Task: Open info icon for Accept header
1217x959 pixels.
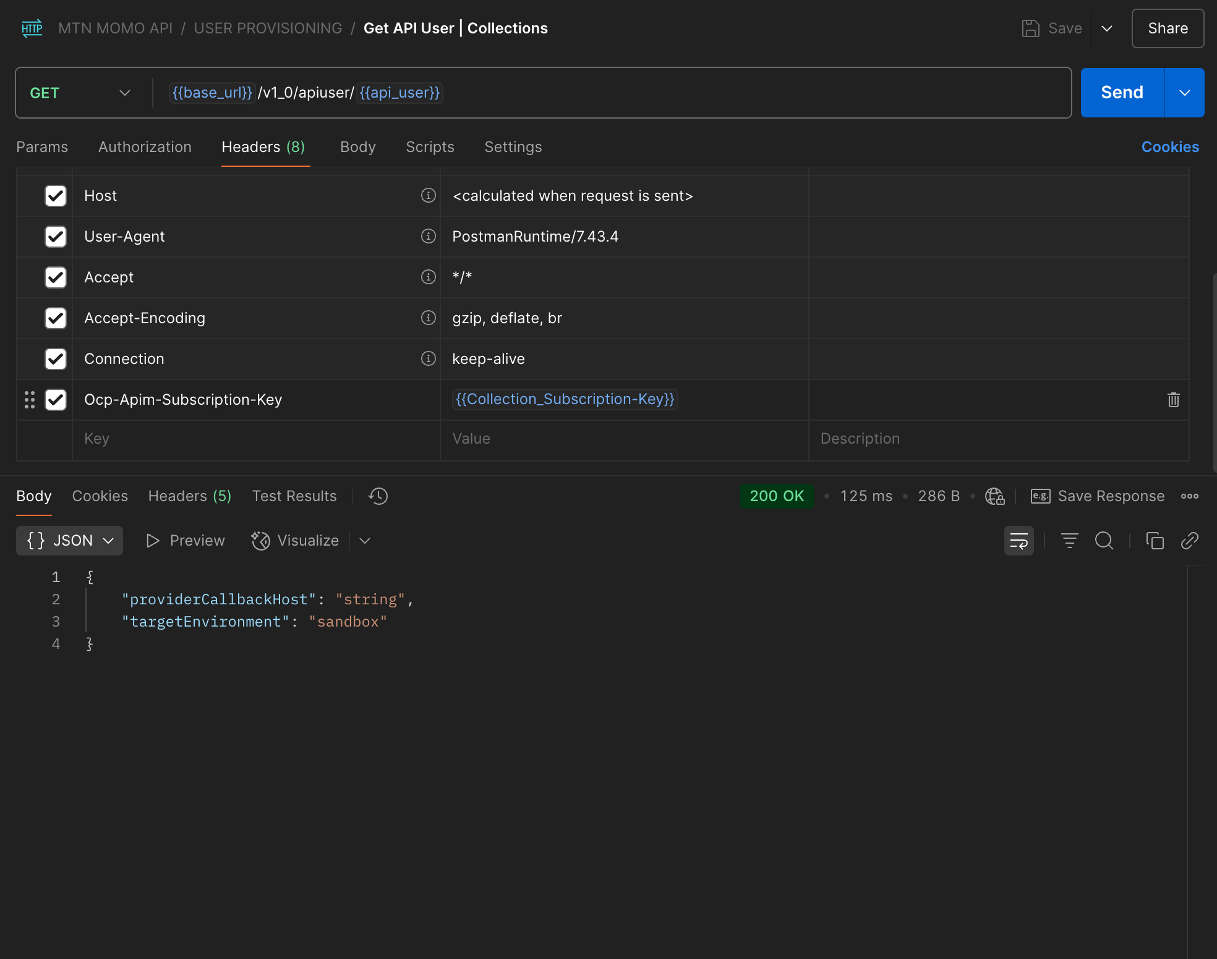Action: coord(428,277)
